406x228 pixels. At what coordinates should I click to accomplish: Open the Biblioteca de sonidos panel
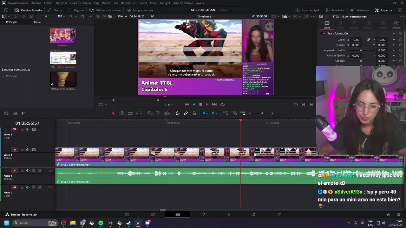[x=105, y=10]
